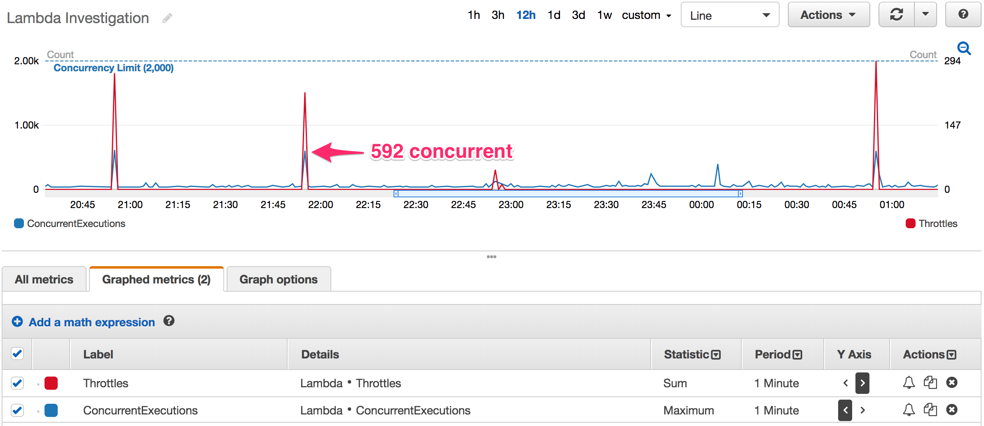
Task: Open the Actions menu
Action: coord(829,14)
